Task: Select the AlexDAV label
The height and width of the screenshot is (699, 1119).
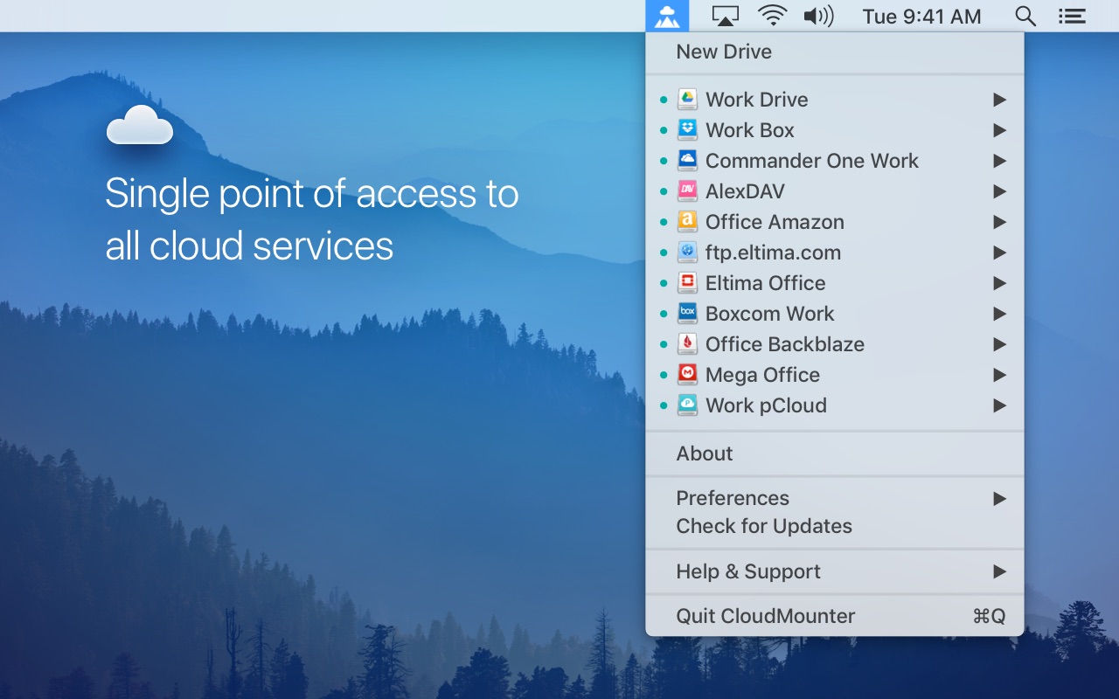Action: (746, 191)
